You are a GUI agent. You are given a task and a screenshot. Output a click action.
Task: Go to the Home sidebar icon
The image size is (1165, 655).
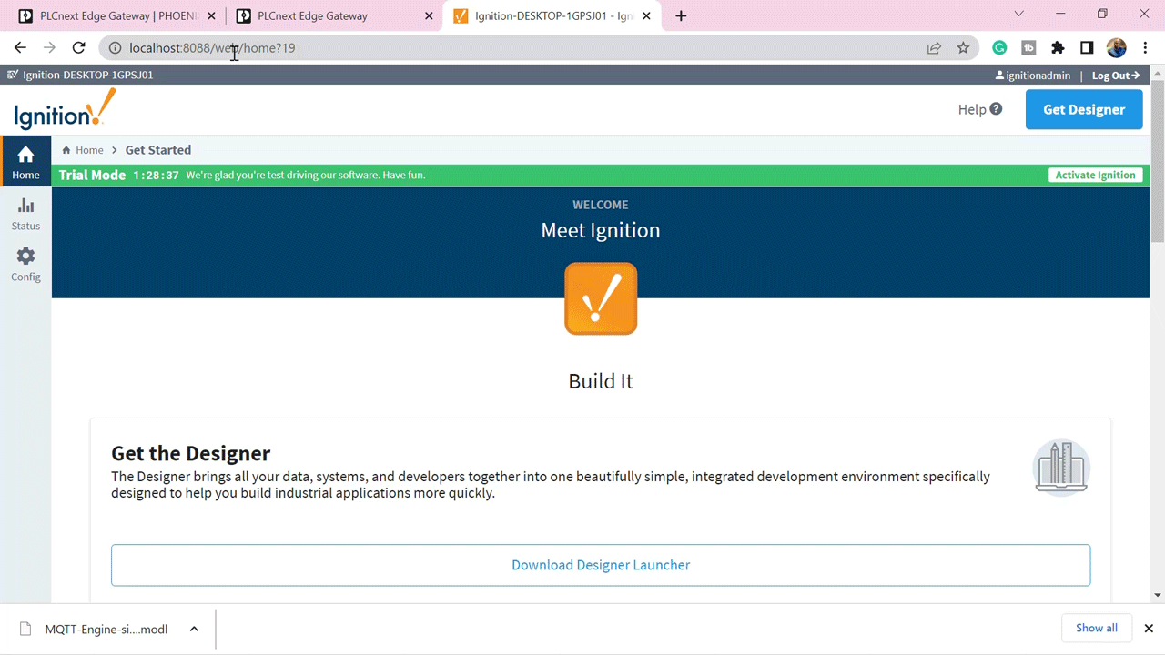tap(25, 162)
